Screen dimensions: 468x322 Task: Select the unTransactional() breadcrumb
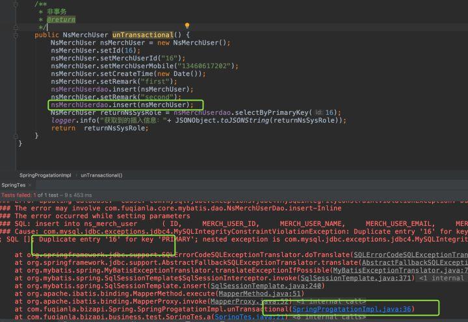tap(101, 175)
